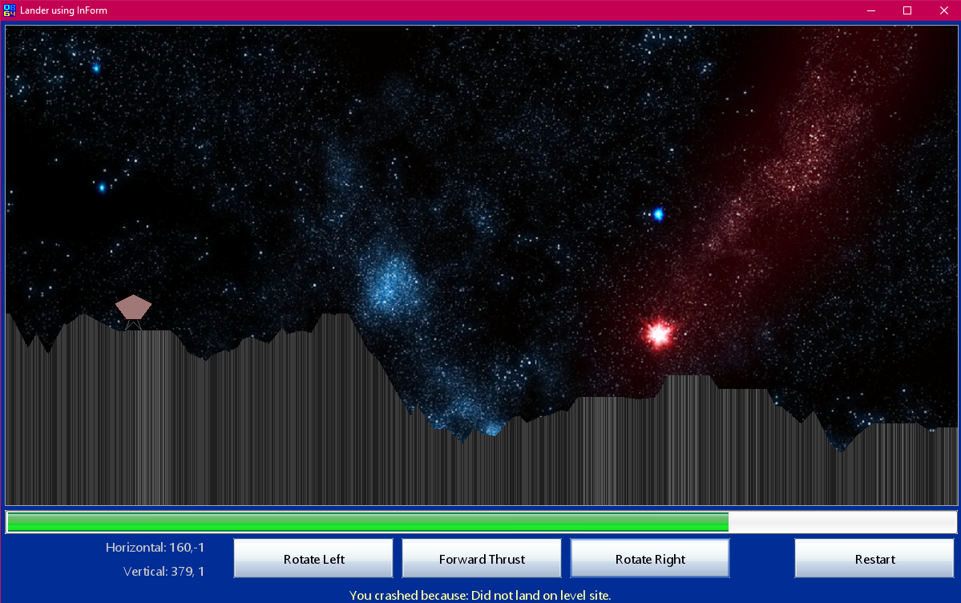Close the Lander using InForm window

point(943,10)
